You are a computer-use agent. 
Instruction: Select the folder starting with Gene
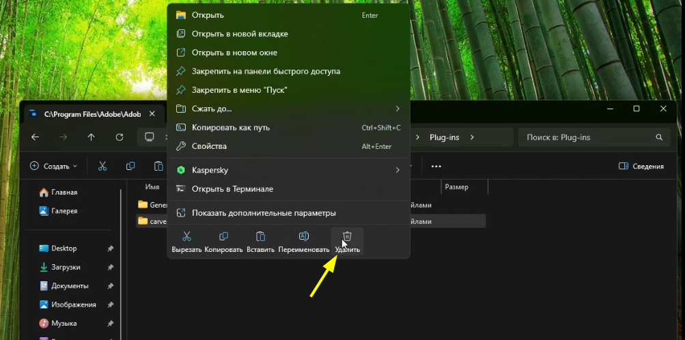coord(153,205)
